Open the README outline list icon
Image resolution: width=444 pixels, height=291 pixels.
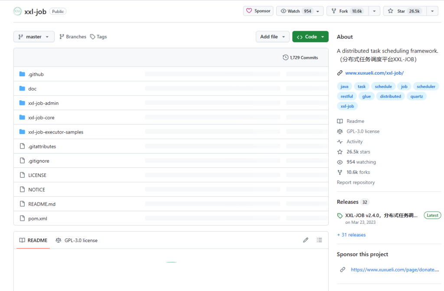tap(320, 240)
